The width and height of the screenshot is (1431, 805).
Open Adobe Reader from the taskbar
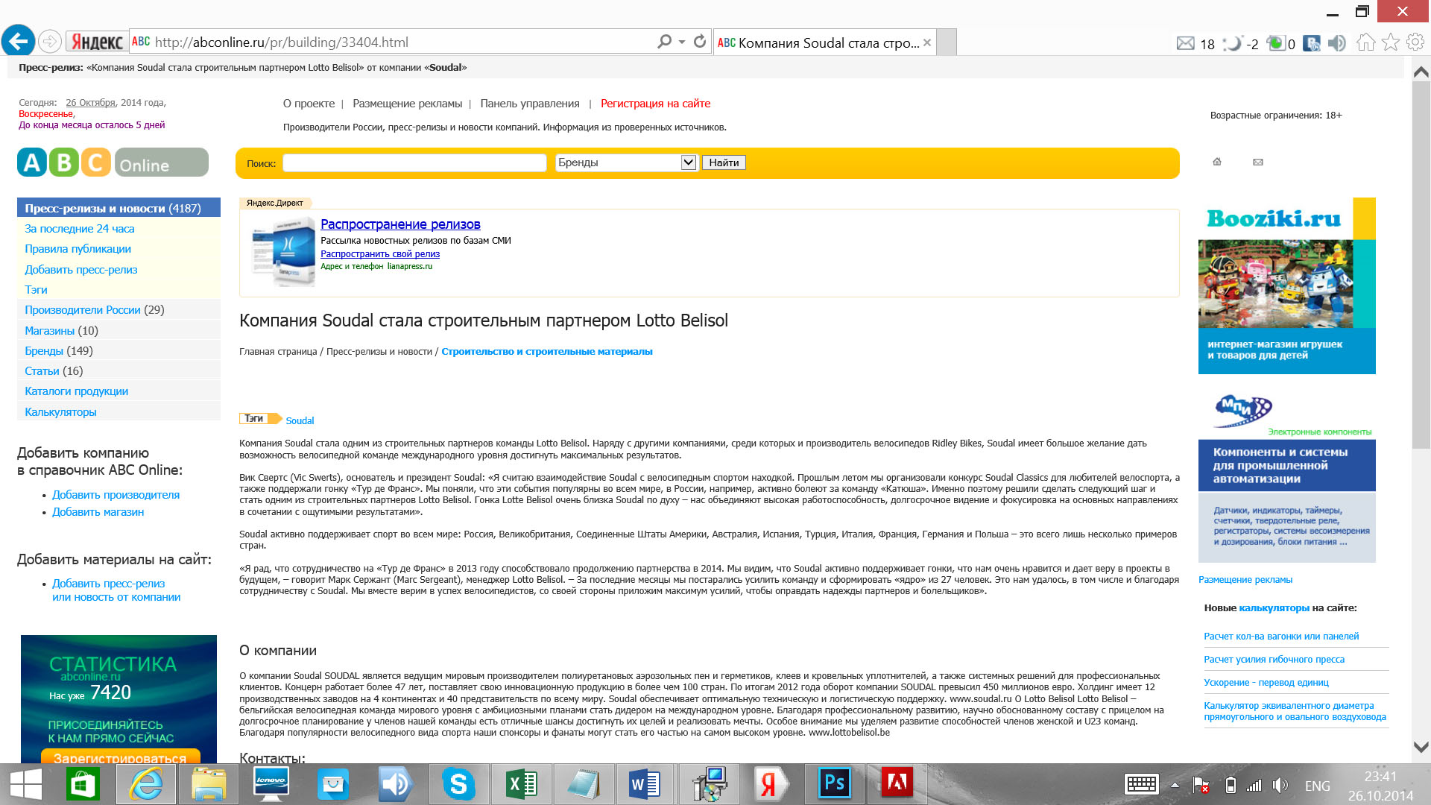pyautogui.click(x=897, y=784)
